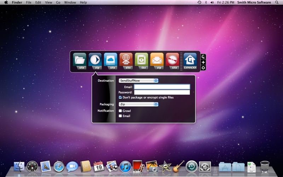Select the email envelope zip droplet tile

(x=157, y=61)
